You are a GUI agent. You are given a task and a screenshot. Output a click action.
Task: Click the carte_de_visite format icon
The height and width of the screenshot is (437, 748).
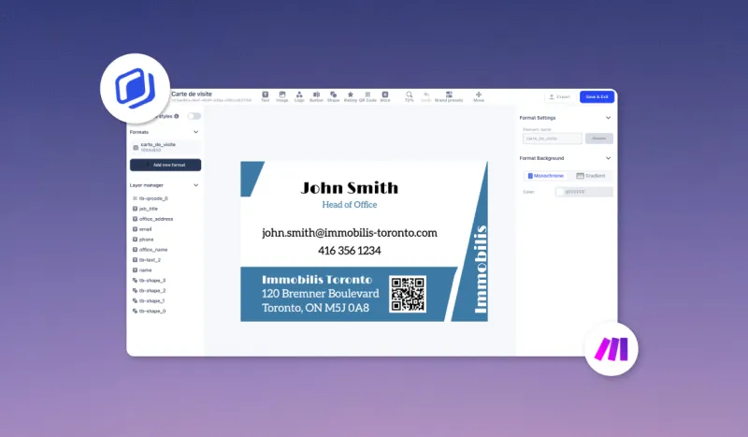coord(136,147)
